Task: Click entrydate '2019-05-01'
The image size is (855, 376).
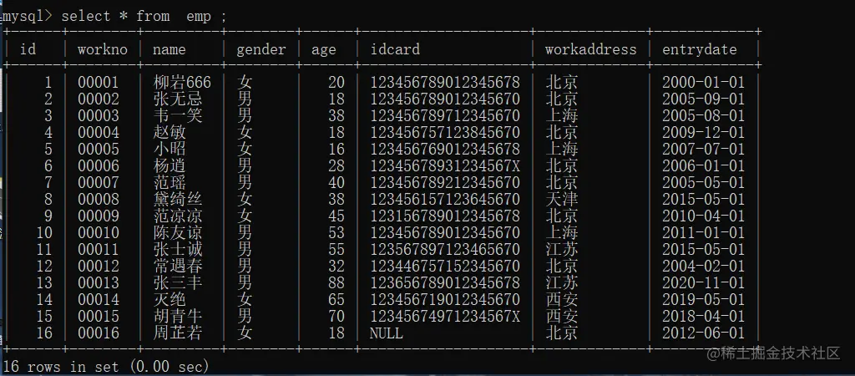Action: 703,300
